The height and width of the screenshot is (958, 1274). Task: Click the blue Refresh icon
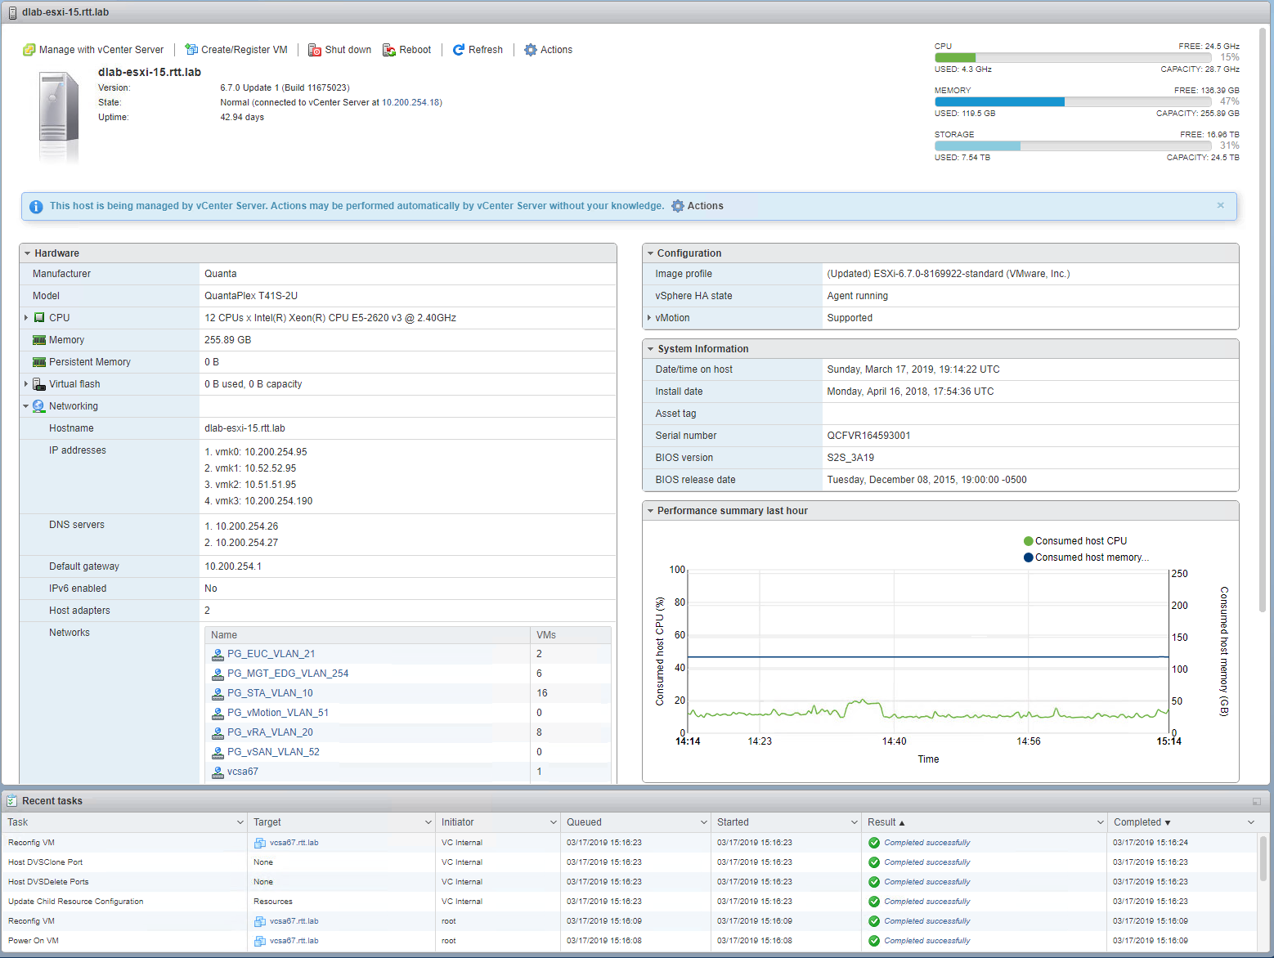click(x=459, y=50)
